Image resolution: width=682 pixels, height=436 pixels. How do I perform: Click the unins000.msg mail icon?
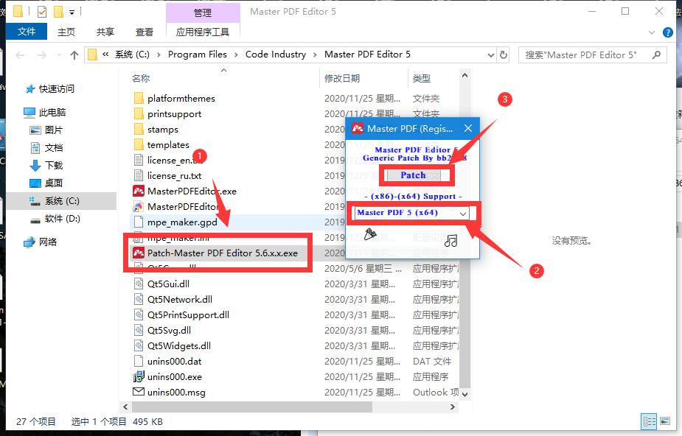pyautogui.click(x=139, y=392)
